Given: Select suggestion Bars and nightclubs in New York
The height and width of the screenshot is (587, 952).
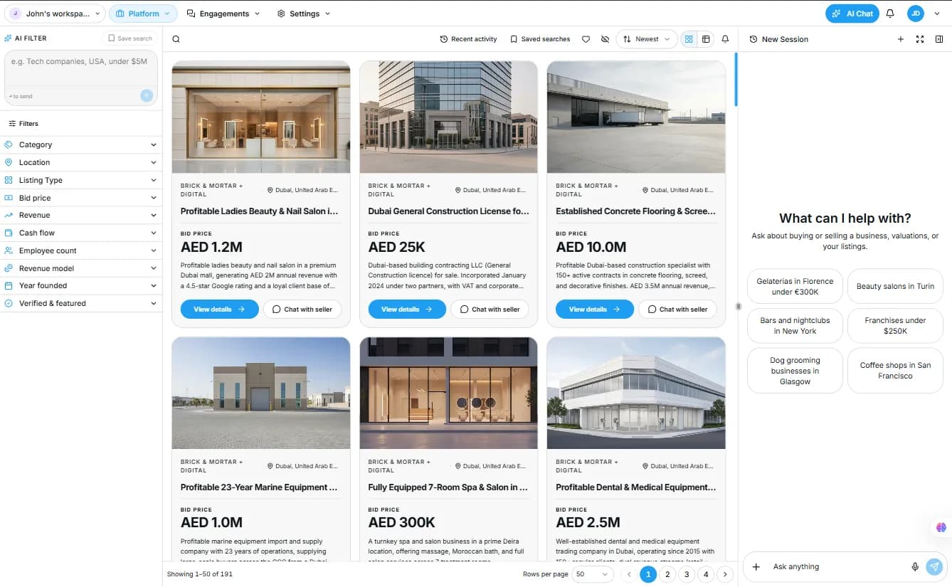Looking at the screenshot, I should (x=795, y=326).
